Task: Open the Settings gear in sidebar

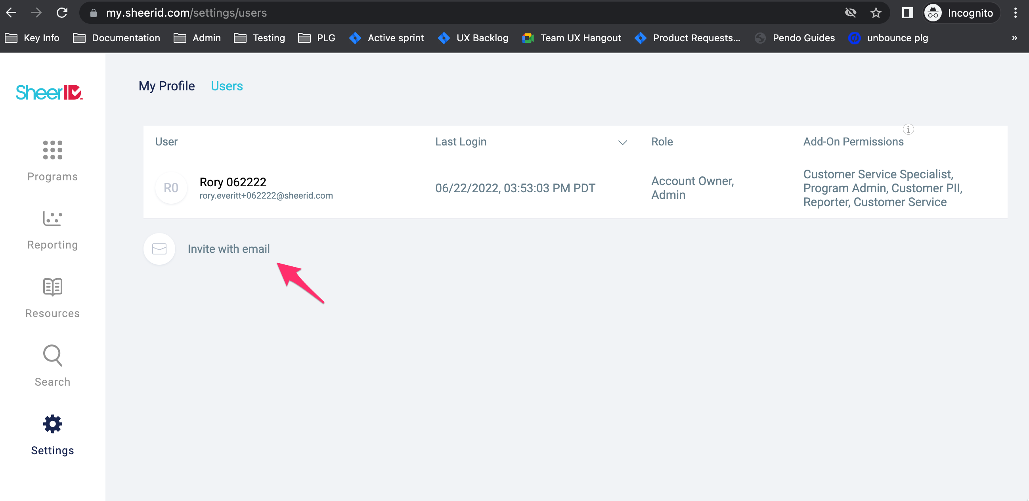Action: pyautogui.click(x=52, y=424)
